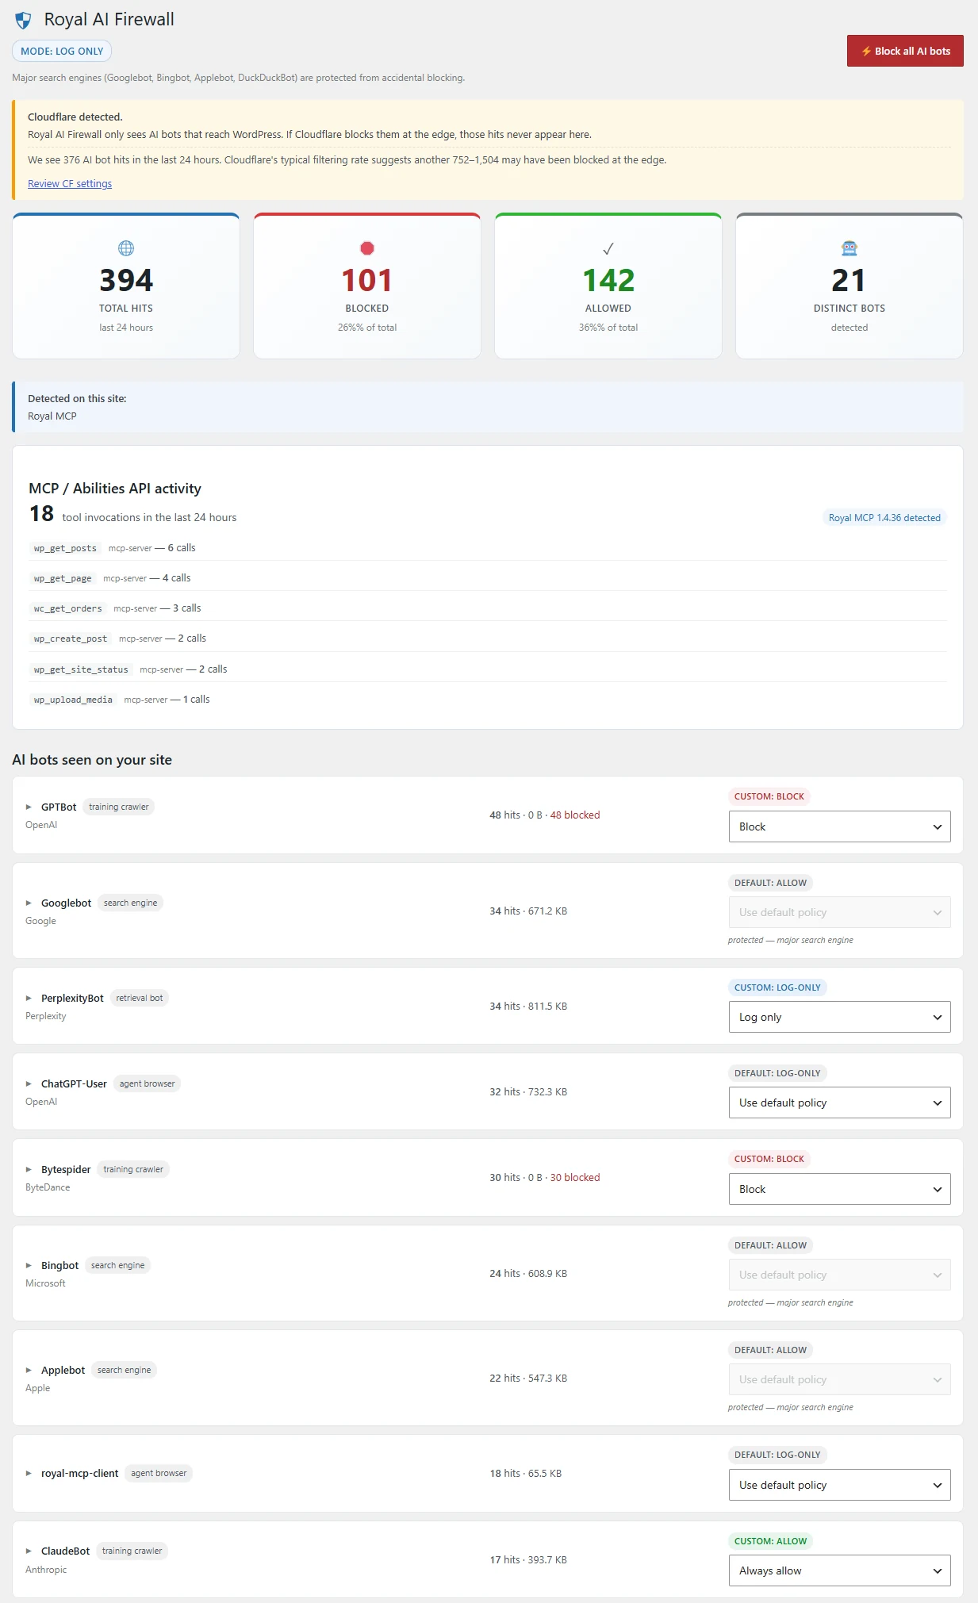This screenshot has width=978, height=1603.
Task: Expand the royal-mcp-client row details
Action: pyautogui.click(x=29, y=1473)
